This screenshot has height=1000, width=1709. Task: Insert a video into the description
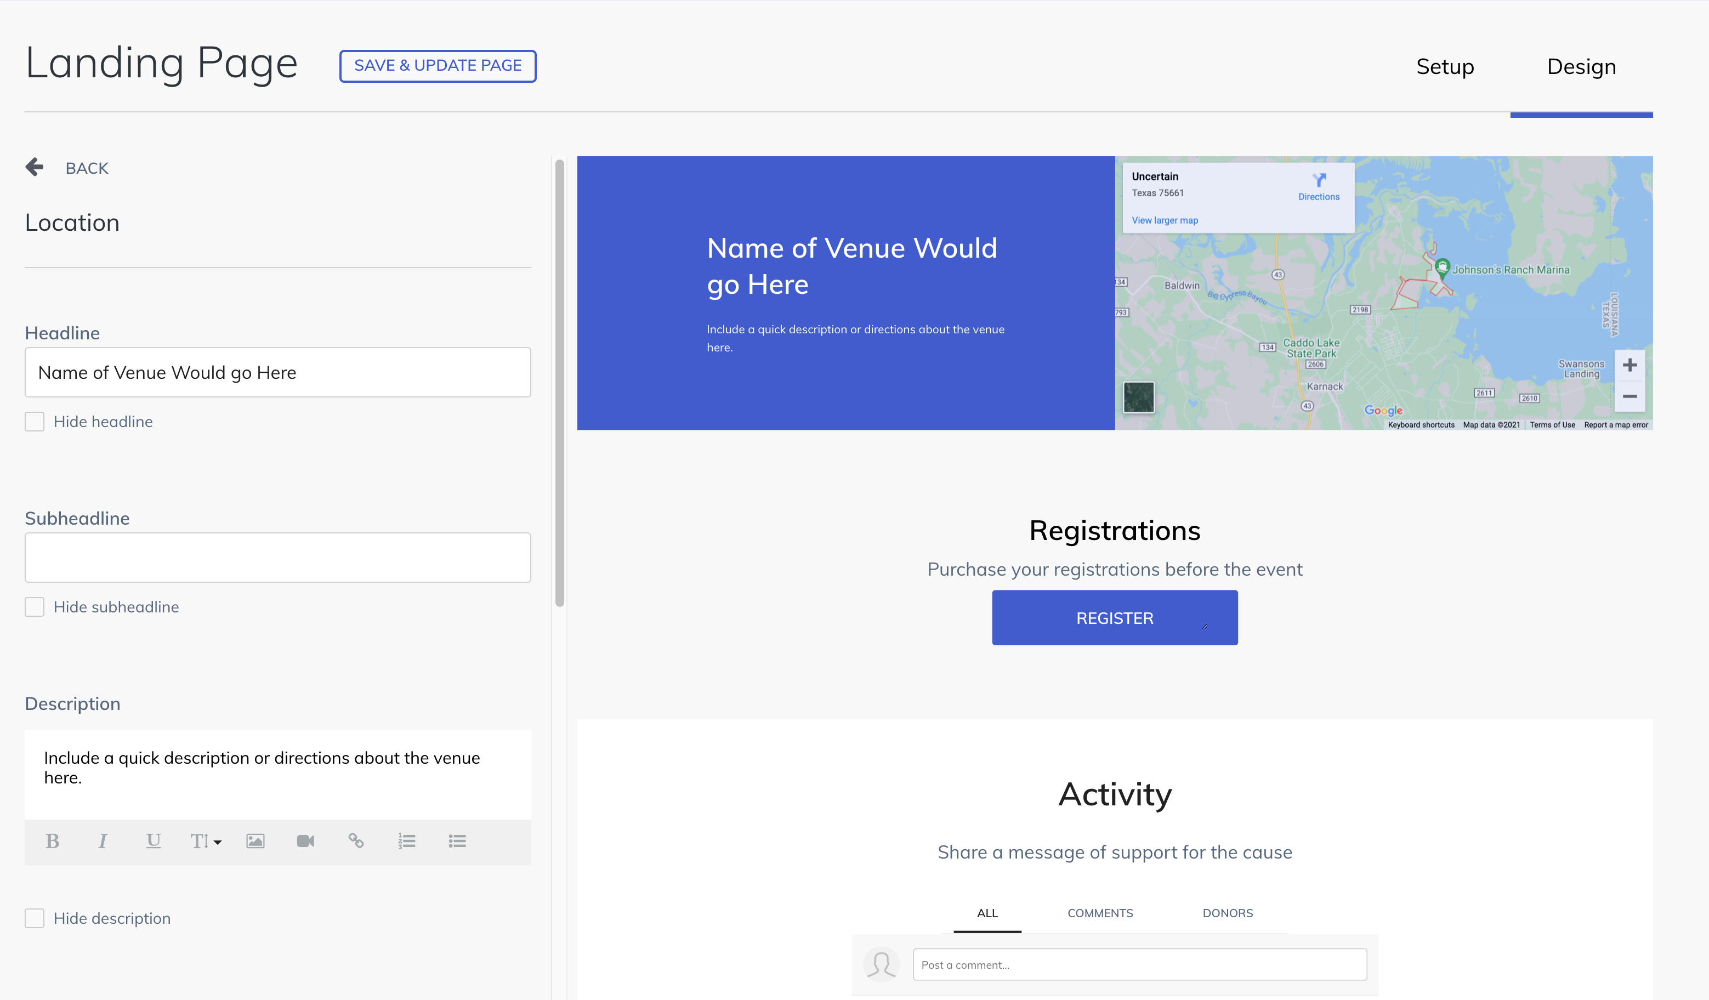305,842
